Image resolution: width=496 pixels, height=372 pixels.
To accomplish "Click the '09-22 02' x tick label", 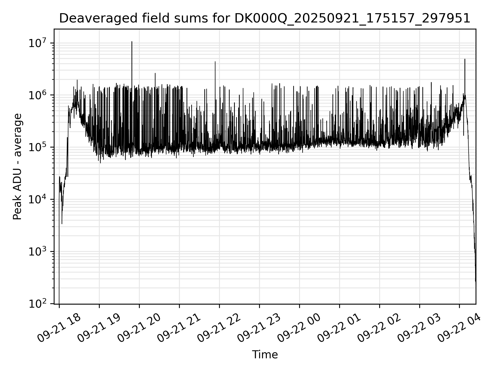I will tap(379, 328).
